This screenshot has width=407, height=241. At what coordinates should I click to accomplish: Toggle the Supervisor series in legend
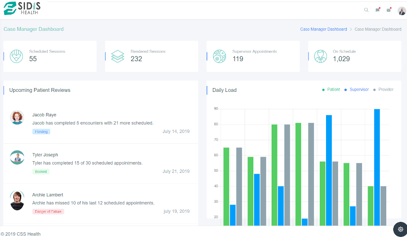(x=356, y=90)
